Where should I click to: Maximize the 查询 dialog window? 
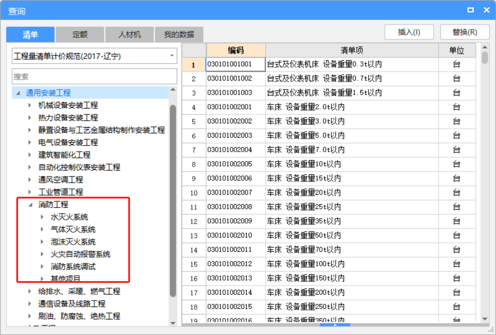[470, 10]
